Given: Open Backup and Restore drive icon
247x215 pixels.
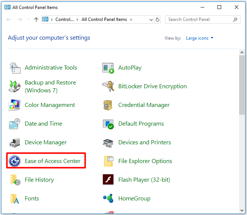Looking at the screenshot, I should pos(15,86).
